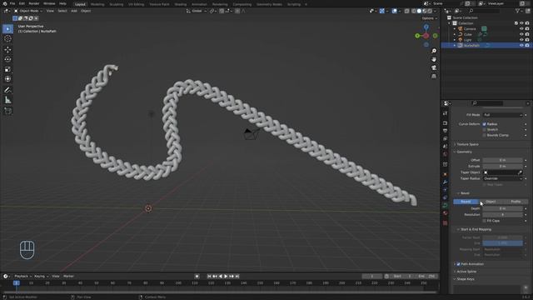Open the Taper Radius Override dropdown
This screenshot has height=300, width=533.
coord(502,178)
